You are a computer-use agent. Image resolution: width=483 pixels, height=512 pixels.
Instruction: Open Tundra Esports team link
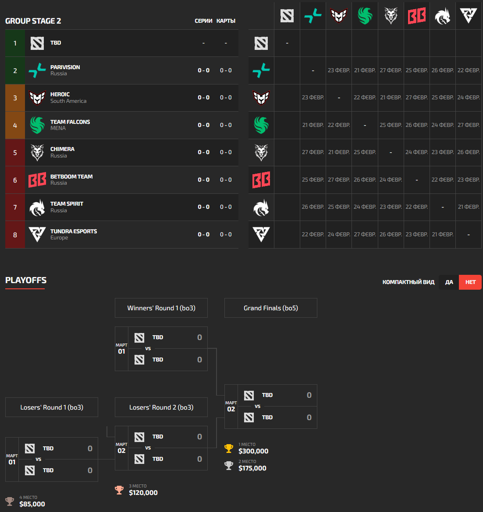(74, 231)
